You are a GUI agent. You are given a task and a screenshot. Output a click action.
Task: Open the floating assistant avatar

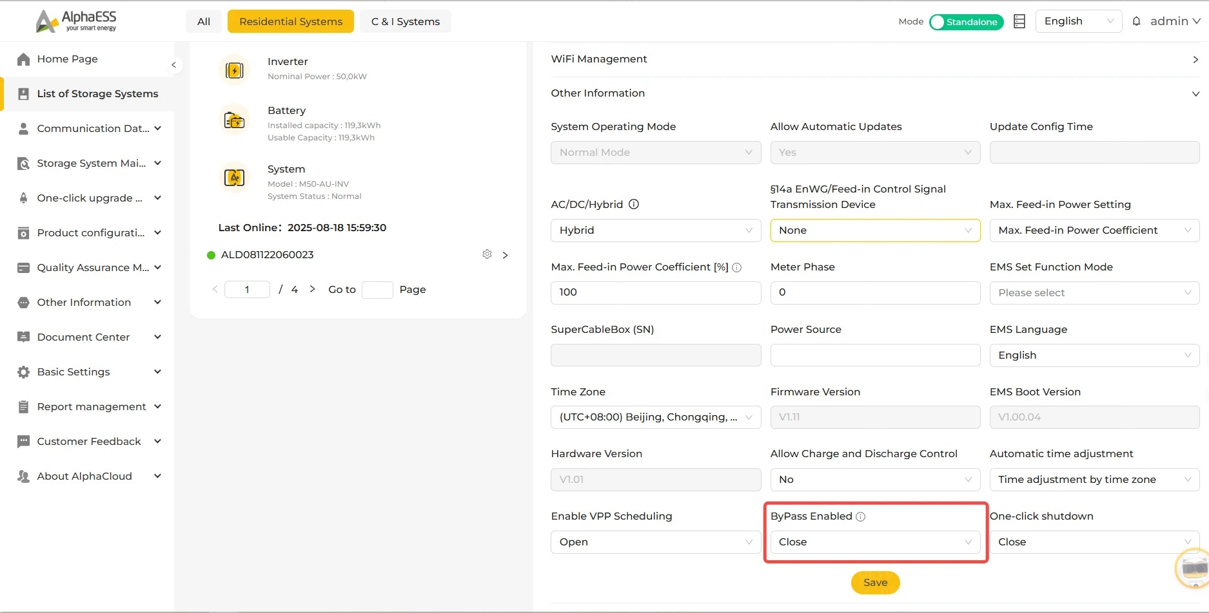1194,568
